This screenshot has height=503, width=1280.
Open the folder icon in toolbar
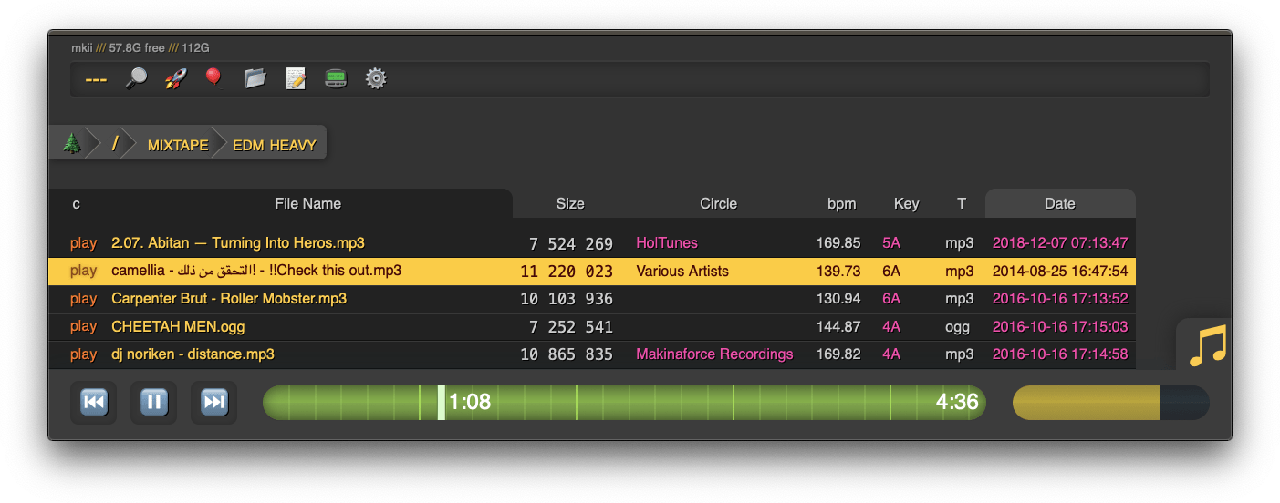(255, 78)
